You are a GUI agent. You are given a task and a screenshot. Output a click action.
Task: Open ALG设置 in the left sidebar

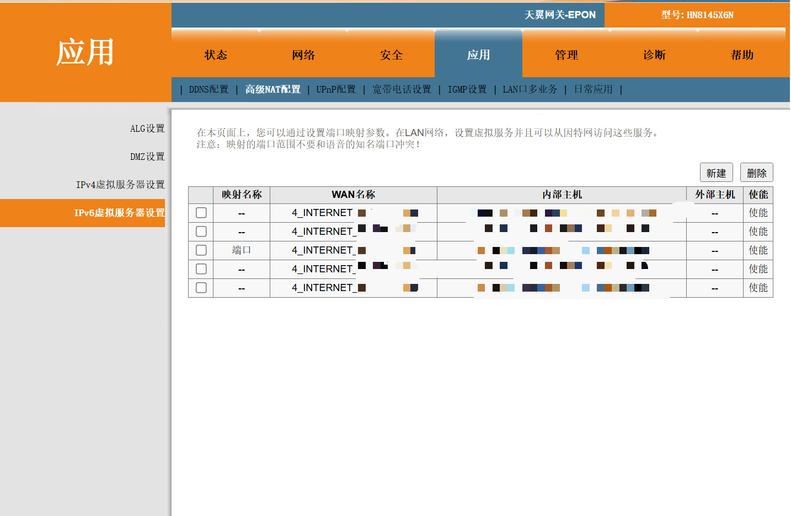[x=147, y=128]
